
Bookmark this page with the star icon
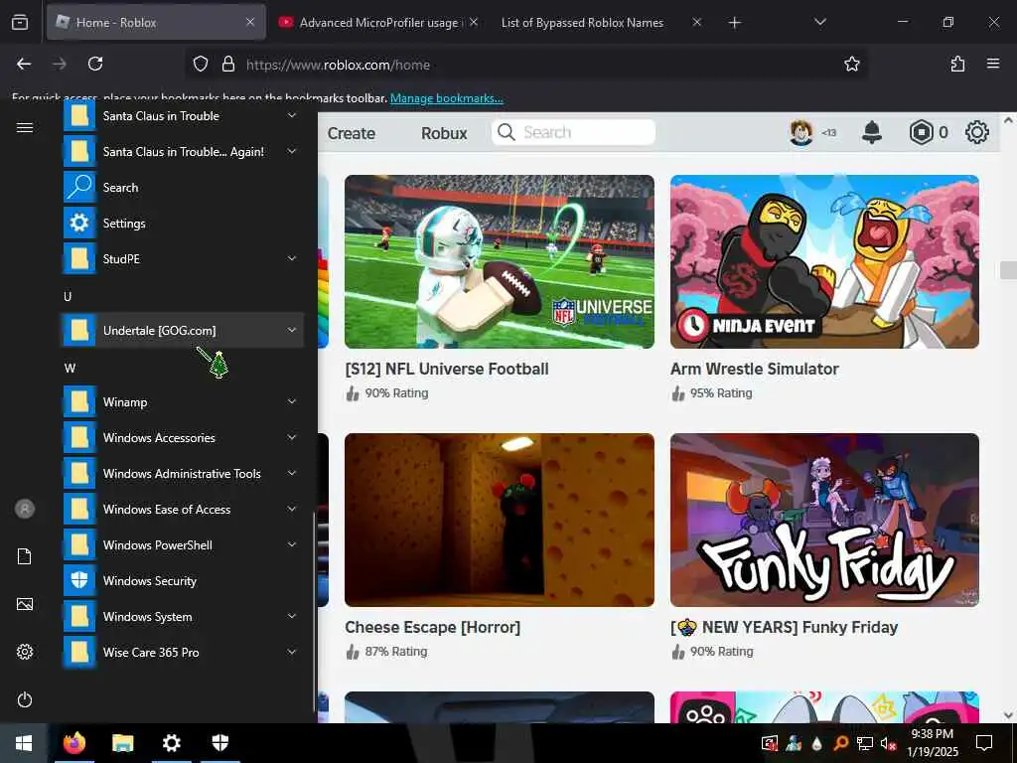(851, 64)
